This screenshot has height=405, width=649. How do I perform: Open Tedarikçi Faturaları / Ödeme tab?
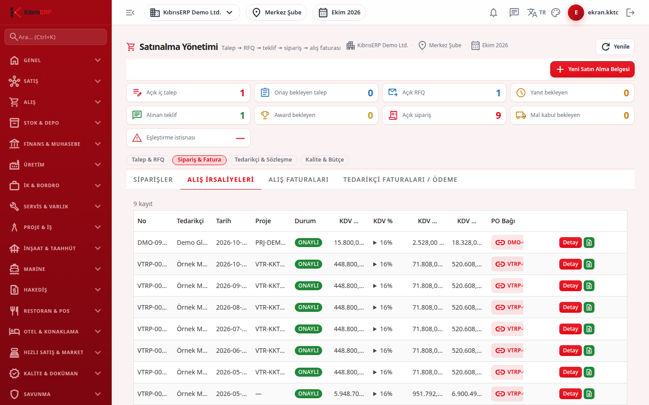[400, 180]
